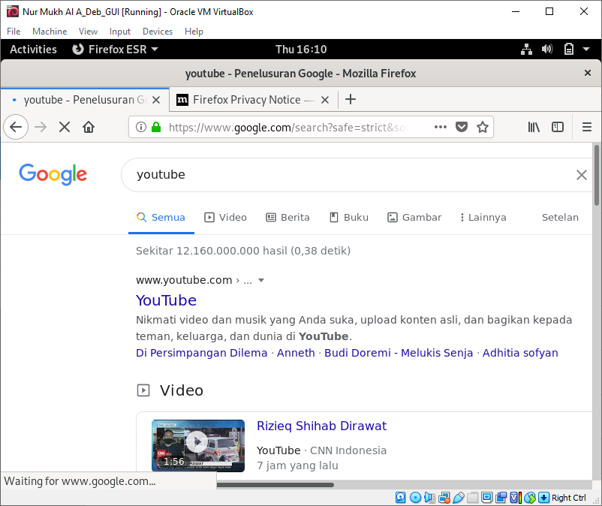The height and width of the screenshot is (506, 602).
Task: Clear the Google search box
Action: click(x=582, y=175)
